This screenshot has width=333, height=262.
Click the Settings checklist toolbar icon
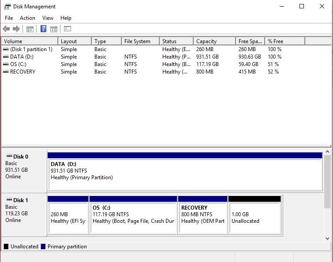[67, 29]
